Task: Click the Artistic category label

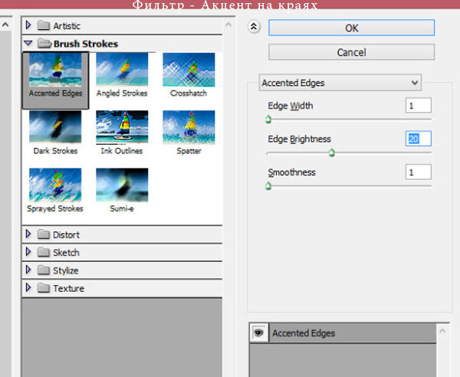Action: point(67,26)
